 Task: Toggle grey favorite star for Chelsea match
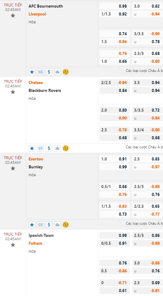(x=13, y=92)
